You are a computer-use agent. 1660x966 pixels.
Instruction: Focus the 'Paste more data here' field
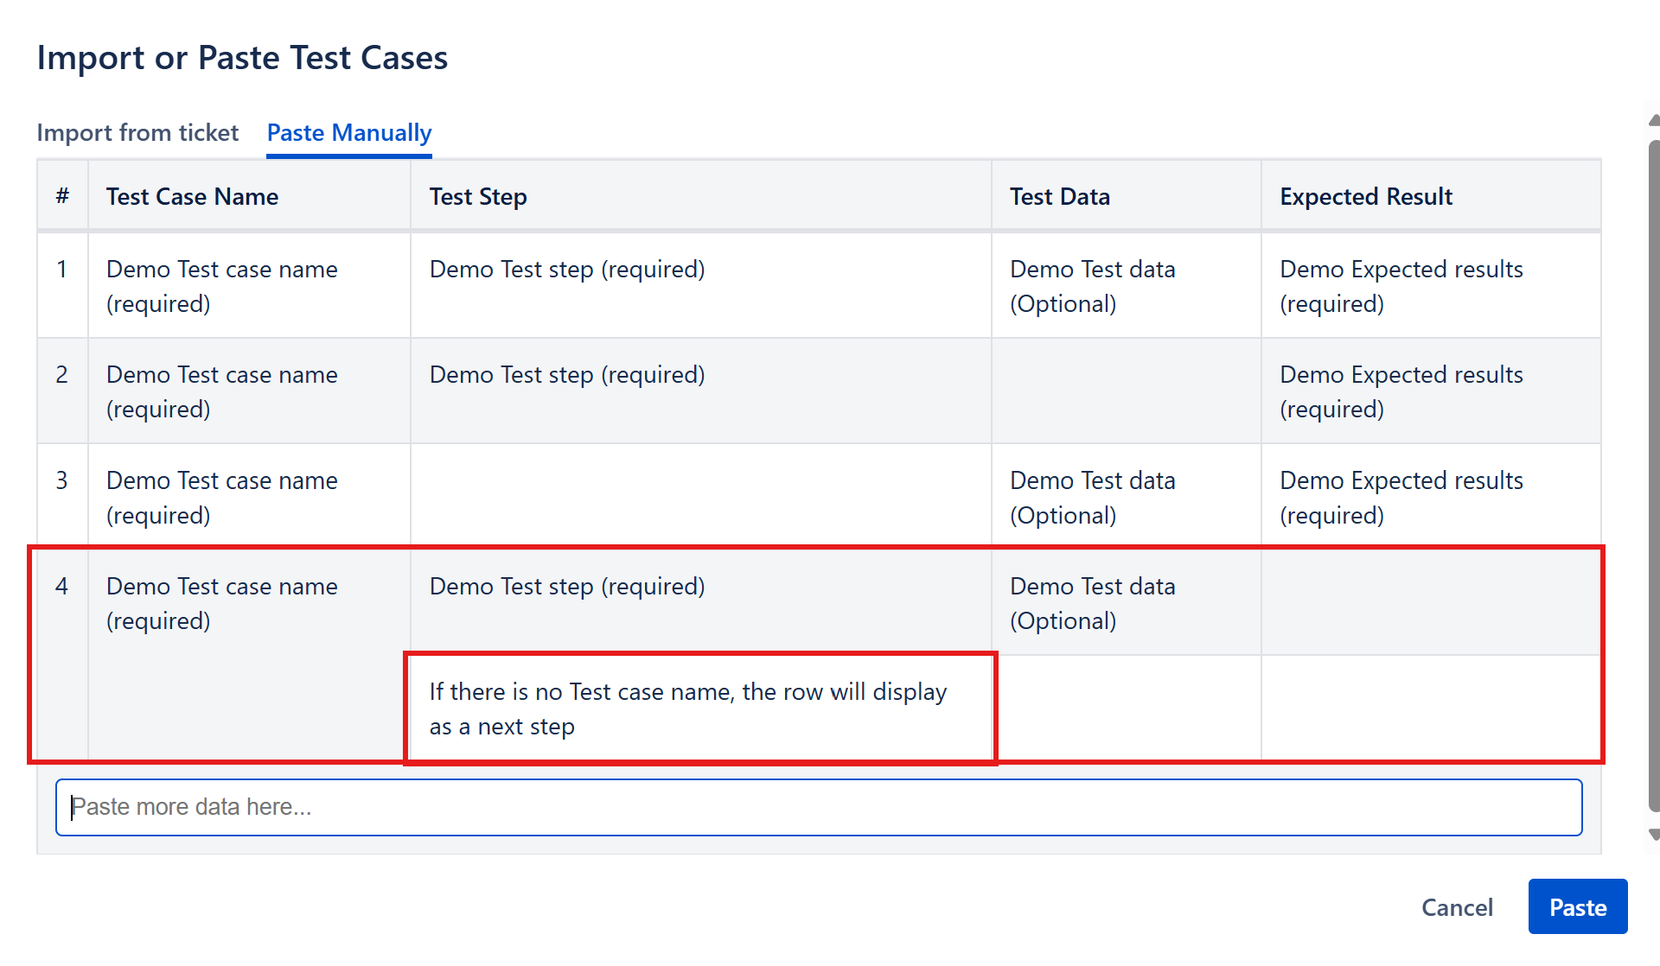(x=818, y=807)
